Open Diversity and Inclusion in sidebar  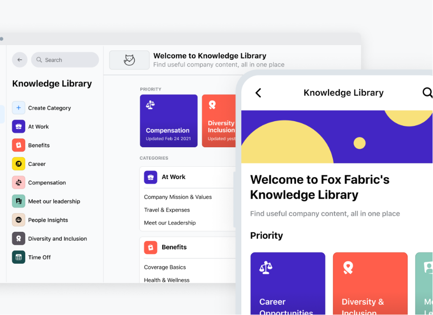coord(58,239)
